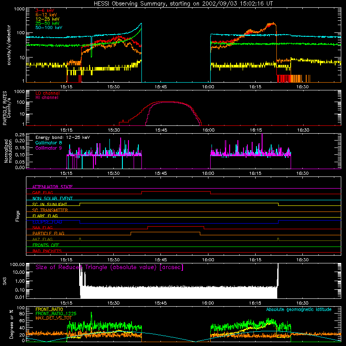346x346 pixels.
Task: Click the GAP_FLAG label
Action: 42,192
